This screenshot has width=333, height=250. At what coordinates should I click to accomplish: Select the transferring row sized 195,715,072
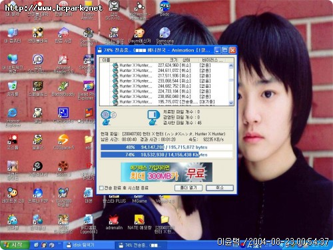coord(165,102)
